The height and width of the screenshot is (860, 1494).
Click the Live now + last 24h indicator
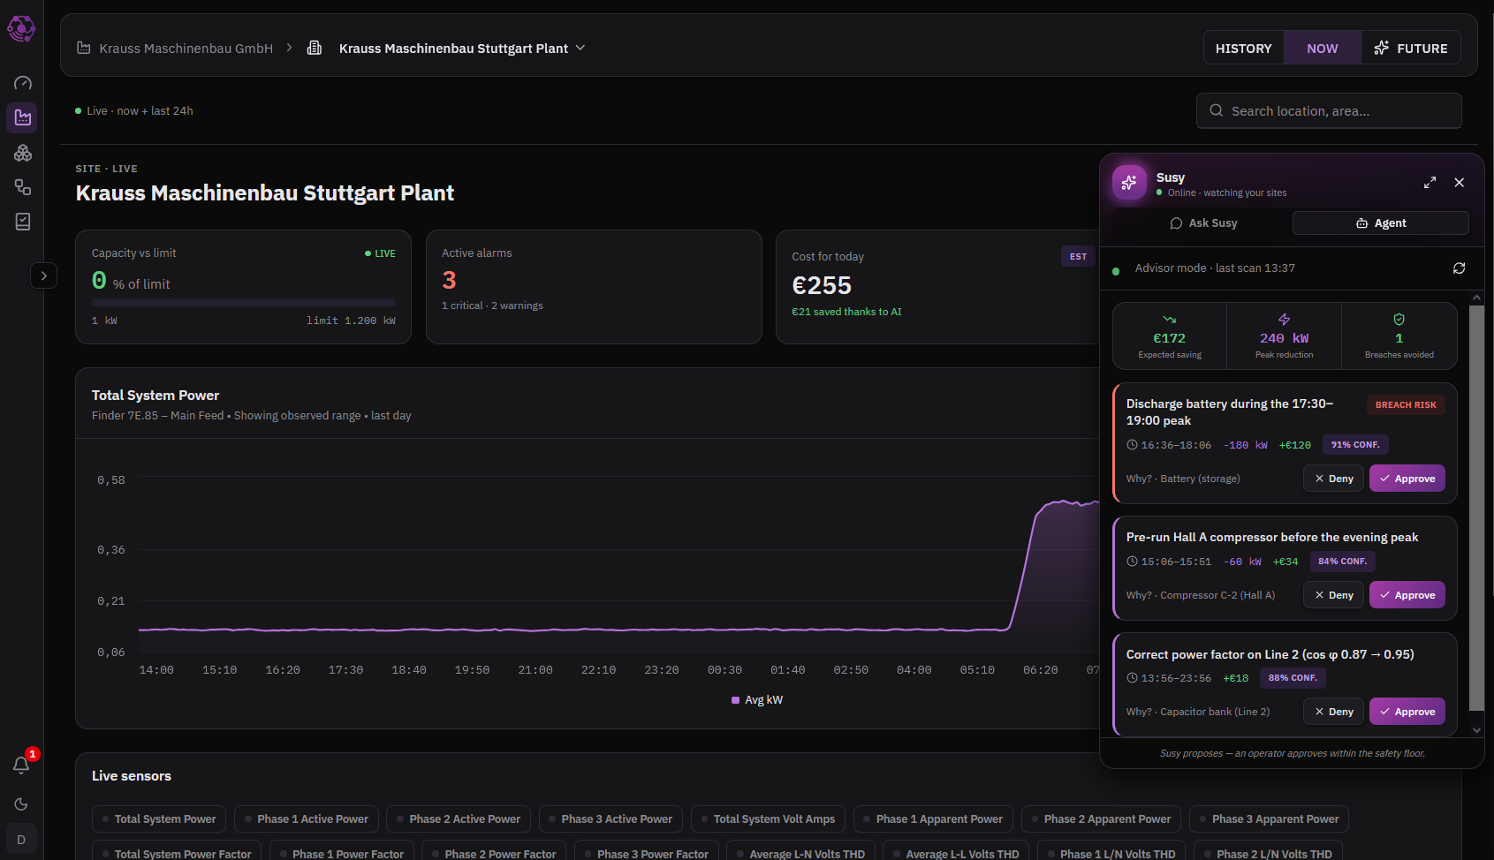[134, 111]
